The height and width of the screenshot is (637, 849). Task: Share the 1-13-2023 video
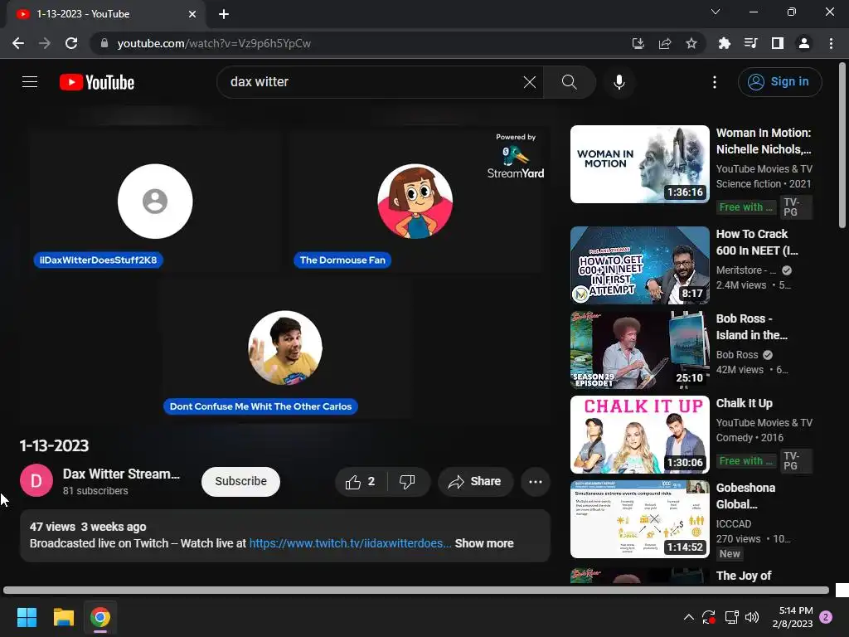point(475,482)
